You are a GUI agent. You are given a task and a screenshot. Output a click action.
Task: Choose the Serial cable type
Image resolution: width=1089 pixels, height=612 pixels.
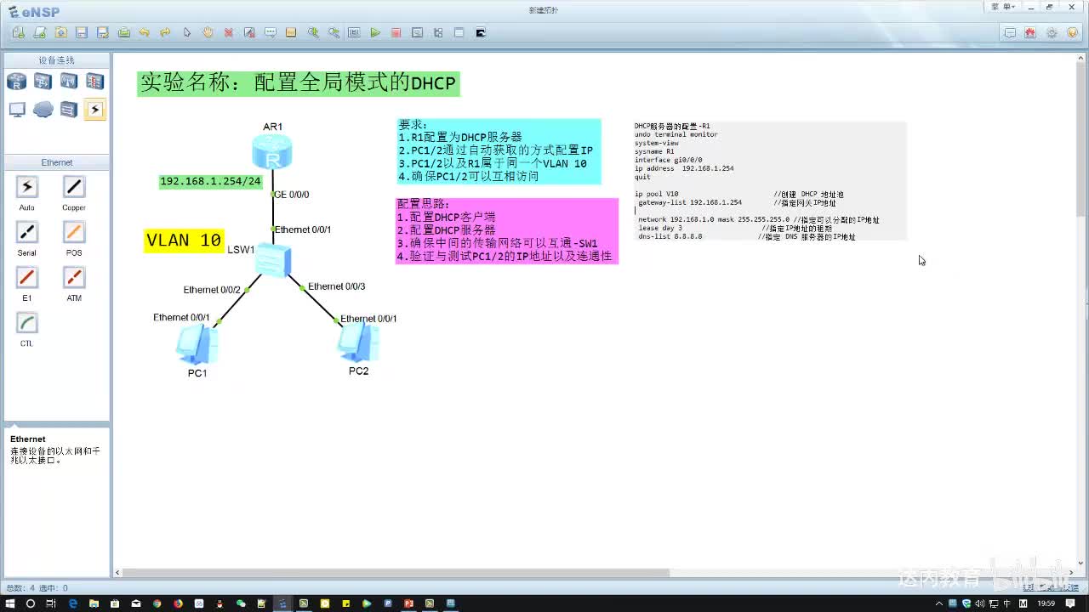(27, 232)
